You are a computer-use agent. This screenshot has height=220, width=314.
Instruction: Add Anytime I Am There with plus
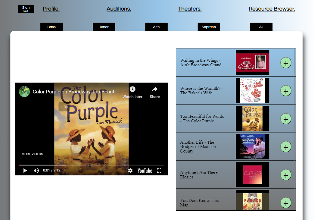[286, 175]
